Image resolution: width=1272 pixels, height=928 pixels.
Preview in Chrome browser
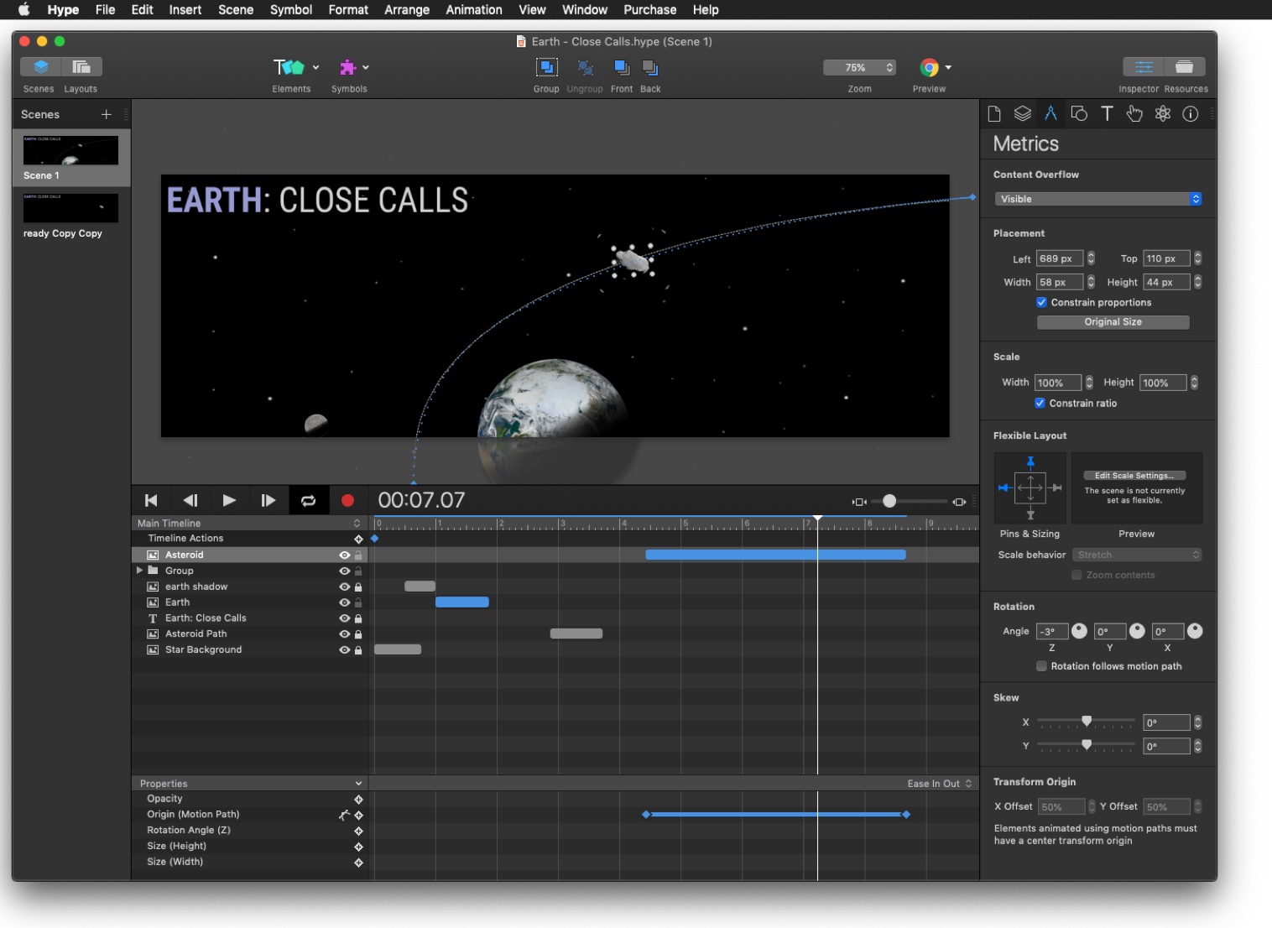[x=929, y=68]
